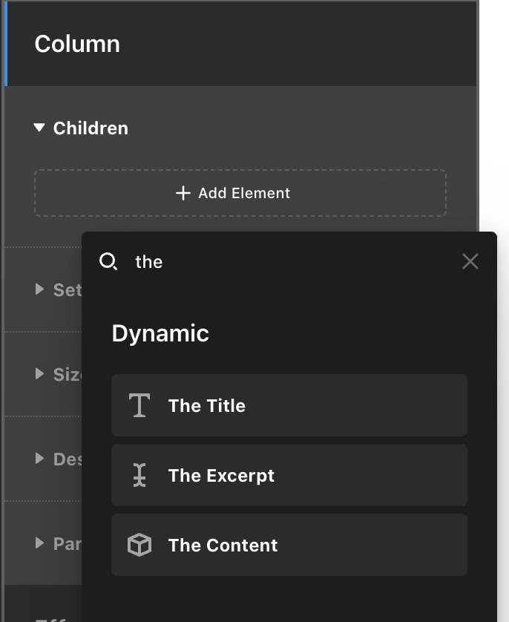
Task: Click the Column panel header
Action: [x=77, y=44]
